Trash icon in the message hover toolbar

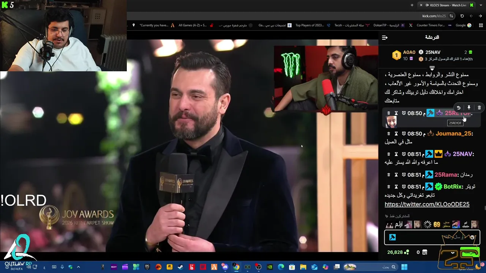(479, 108)
